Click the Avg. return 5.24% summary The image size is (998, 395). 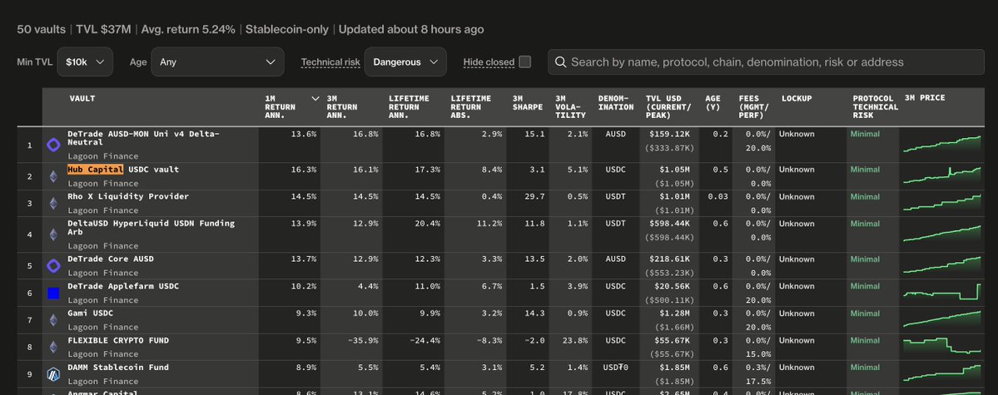point(188,29)
